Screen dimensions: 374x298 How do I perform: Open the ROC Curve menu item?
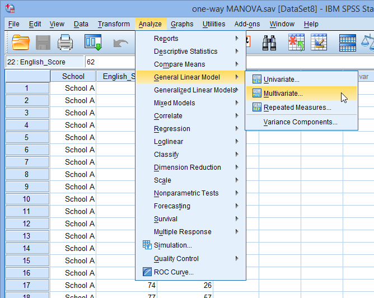click(174, 272)
